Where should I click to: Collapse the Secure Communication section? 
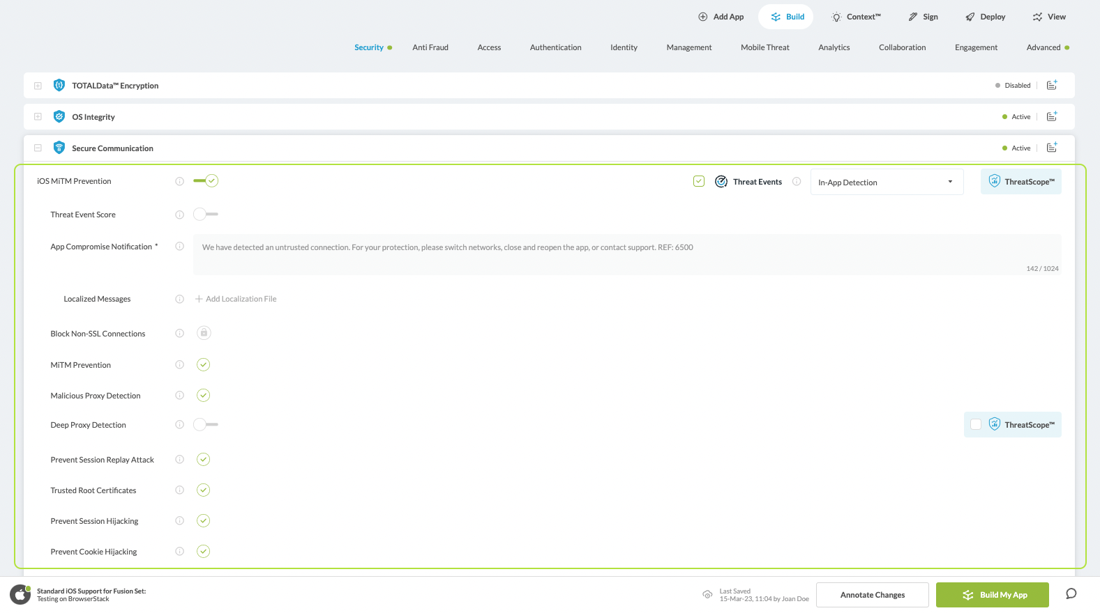pos(38,148)
